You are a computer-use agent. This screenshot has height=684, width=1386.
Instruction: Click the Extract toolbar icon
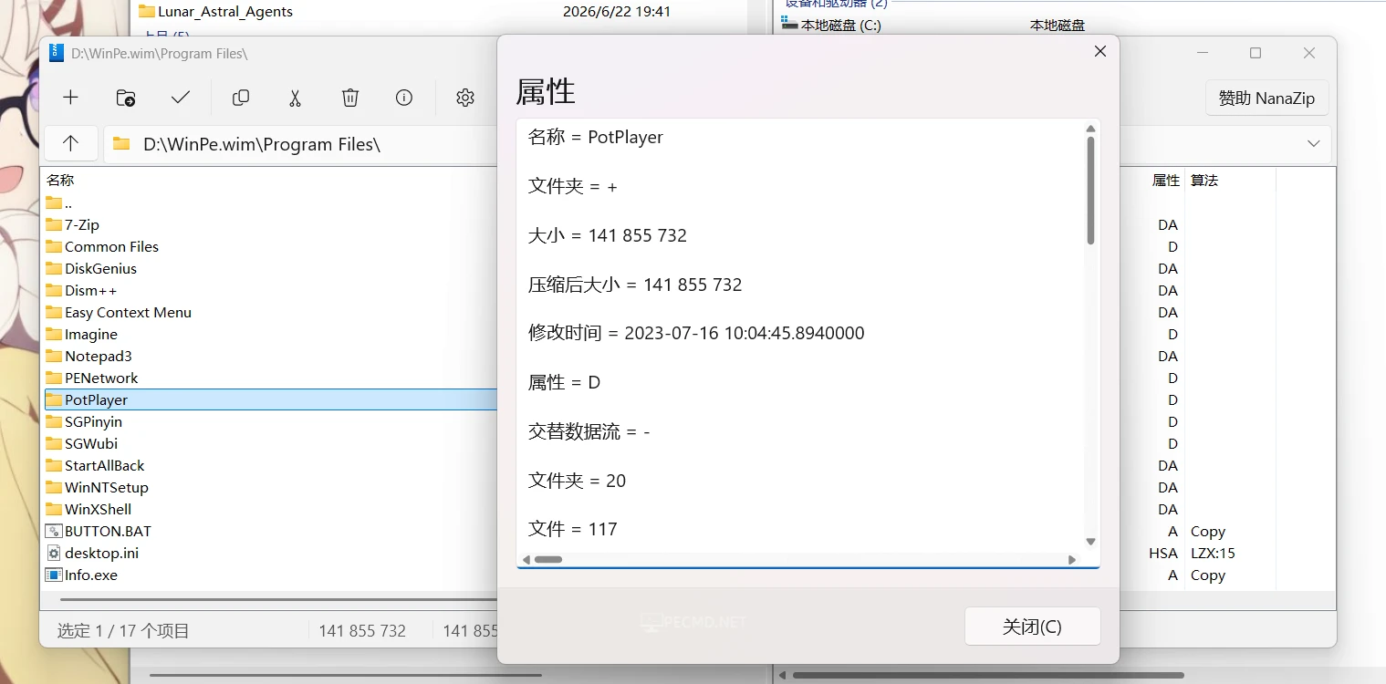pyautogui.click(x=126, y=98)
